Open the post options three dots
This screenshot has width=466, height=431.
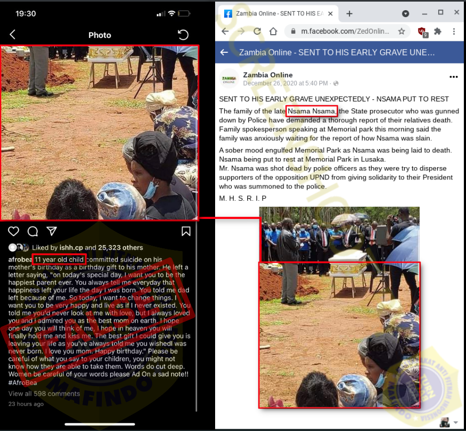click(454, 77)
